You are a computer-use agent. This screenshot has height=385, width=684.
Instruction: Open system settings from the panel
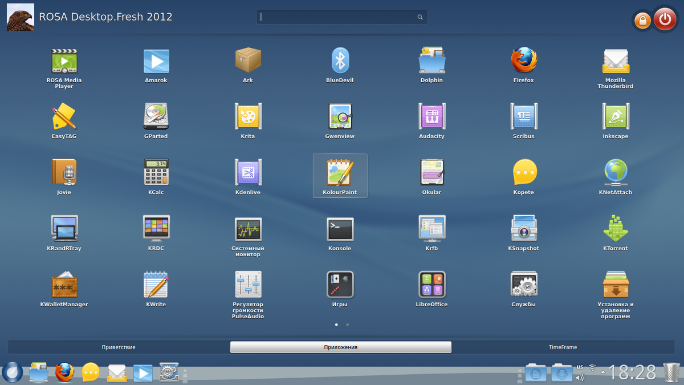(x=169, y=372)
